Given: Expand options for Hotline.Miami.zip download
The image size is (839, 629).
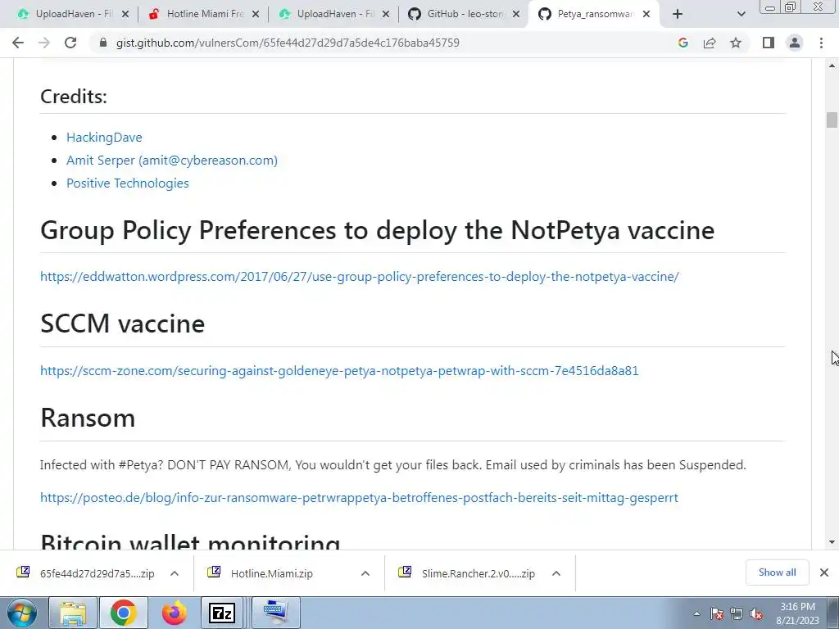Looking at the screenshot, I should click(x=365, y=573).
